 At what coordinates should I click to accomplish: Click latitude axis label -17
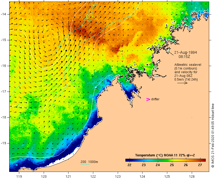tap(3, 92)
